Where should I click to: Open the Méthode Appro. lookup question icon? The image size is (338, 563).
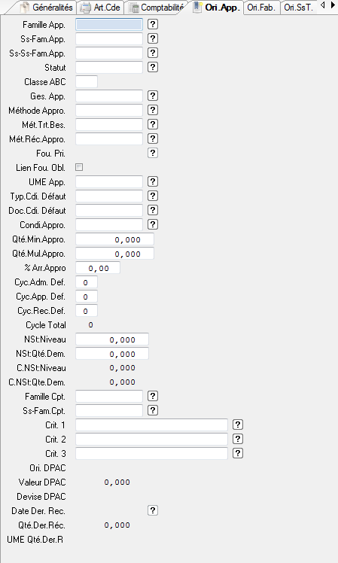tap(153, 110)
